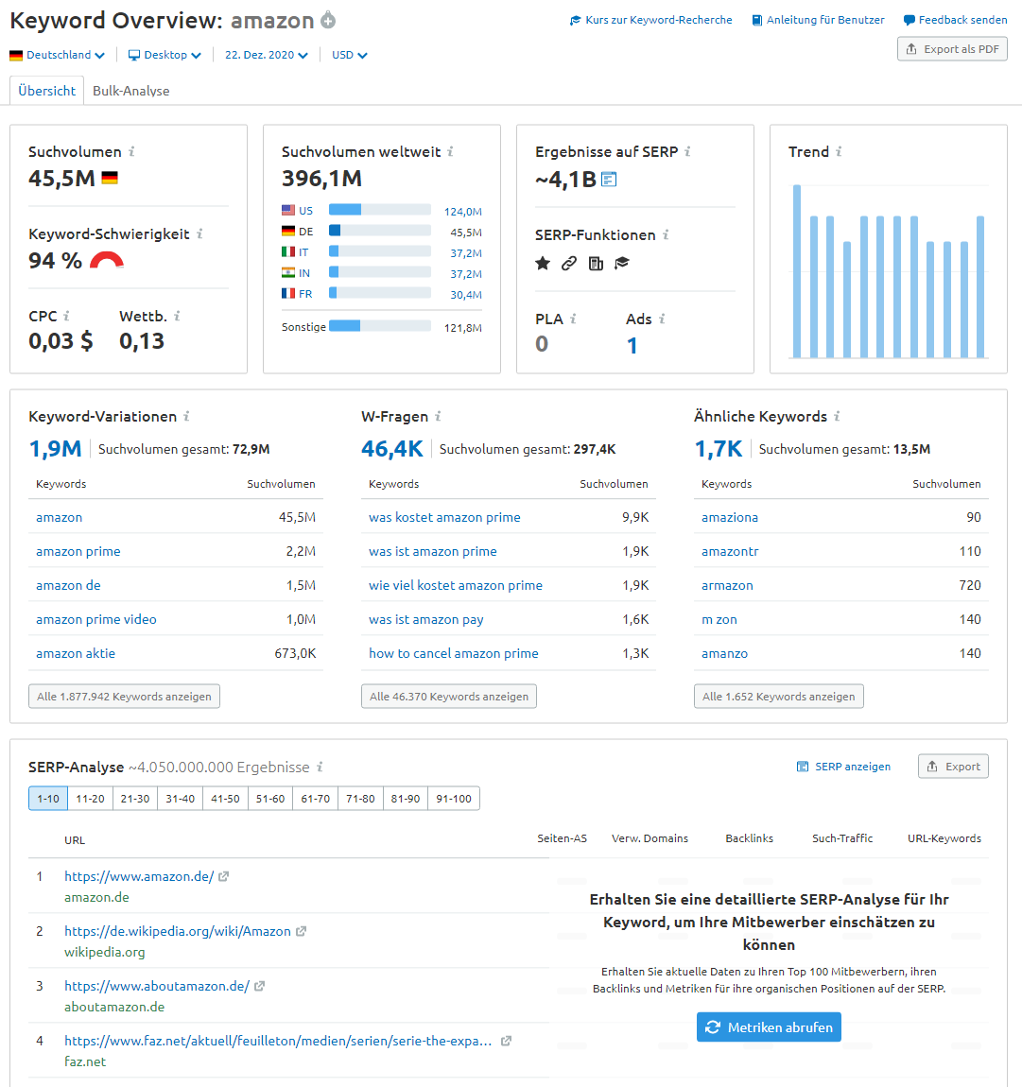The width and height of the screenshot is (1022, 1087).
Task: Click Alle 46.370 Keywords anzeigen button
Action: (448, 696)
